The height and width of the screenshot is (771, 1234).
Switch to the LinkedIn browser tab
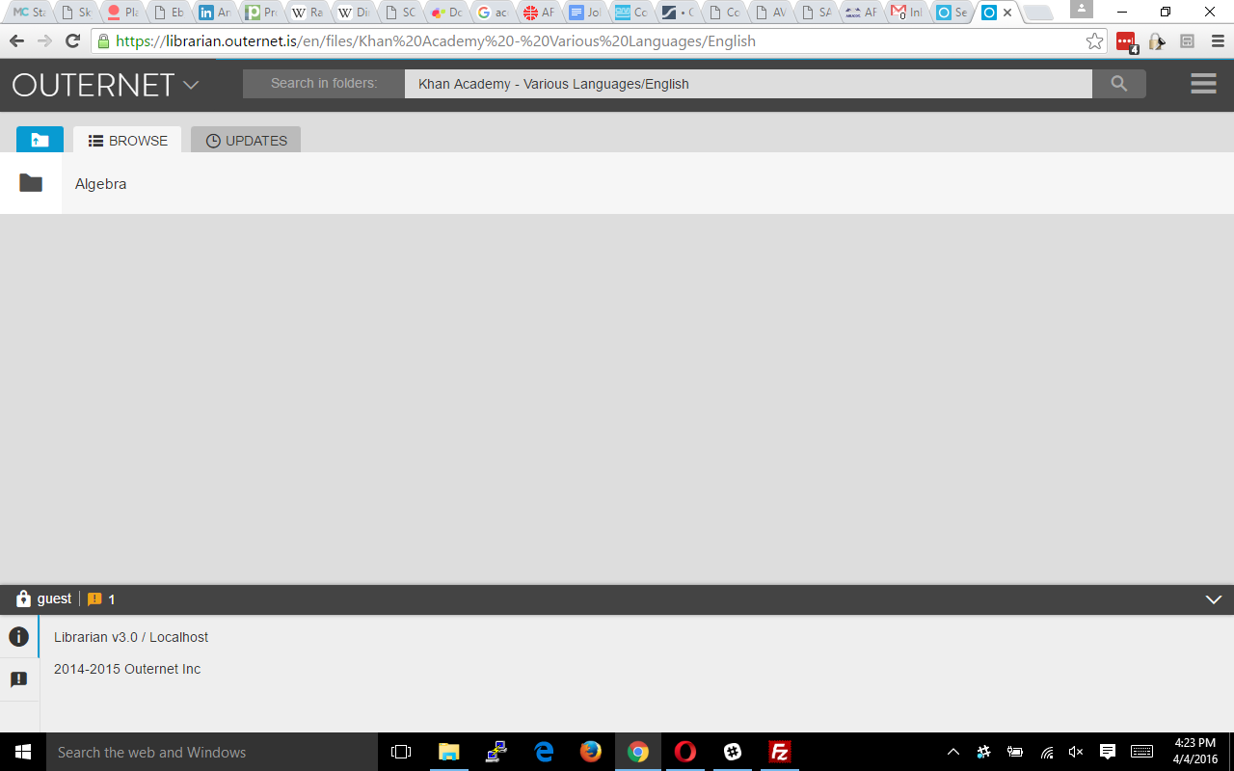[x=214, y=13]
